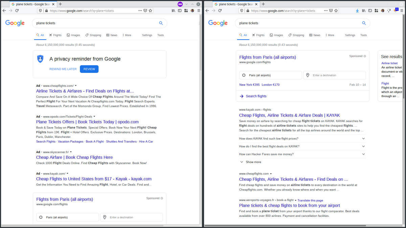Click 'Paris (all airports)' origin field, right window
406x228 pixels.
tap(270, 75)
